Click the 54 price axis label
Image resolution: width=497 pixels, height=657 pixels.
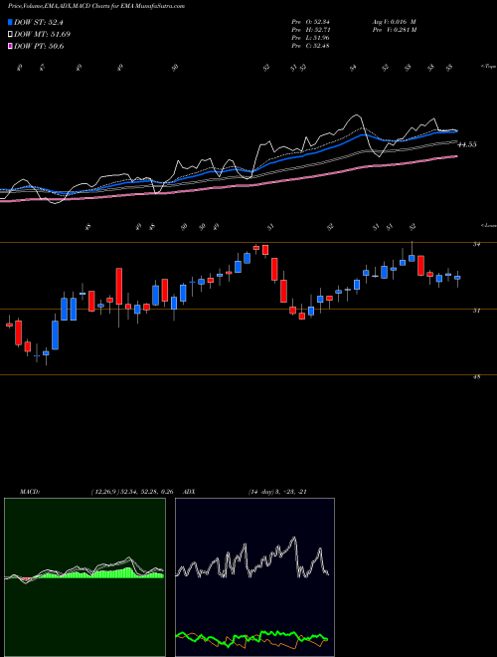tap(476, 244)
